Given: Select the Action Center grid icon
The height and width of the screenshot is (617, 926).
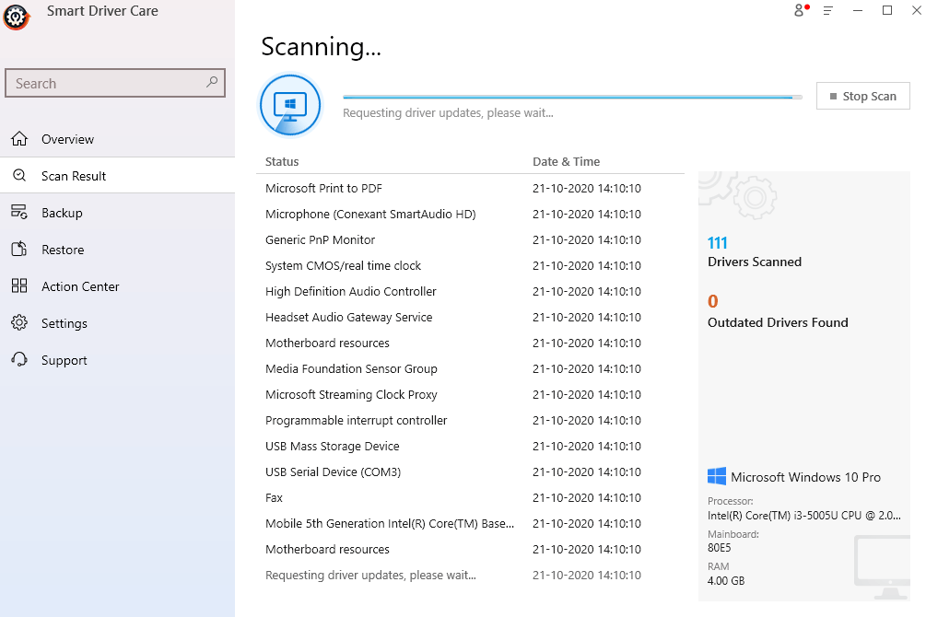Looking at the screenshot, I should coord(18,285).
